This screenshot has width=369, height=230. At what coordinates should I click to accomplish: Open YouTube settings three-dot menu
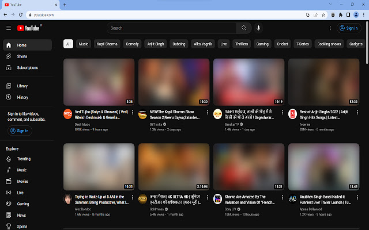point(330,28)
